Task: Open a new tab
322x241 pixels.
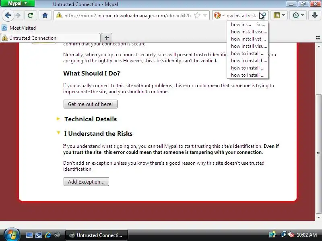Action: click(107, 38)
